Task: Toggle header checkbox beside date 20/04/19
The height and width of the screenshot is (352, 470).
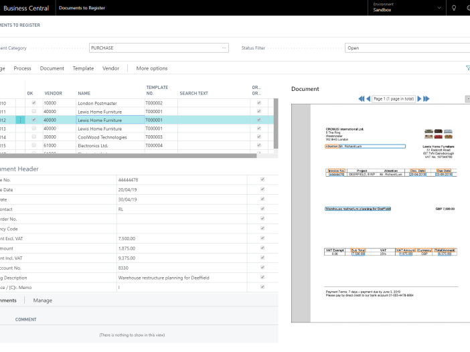Action: (262, 189)
